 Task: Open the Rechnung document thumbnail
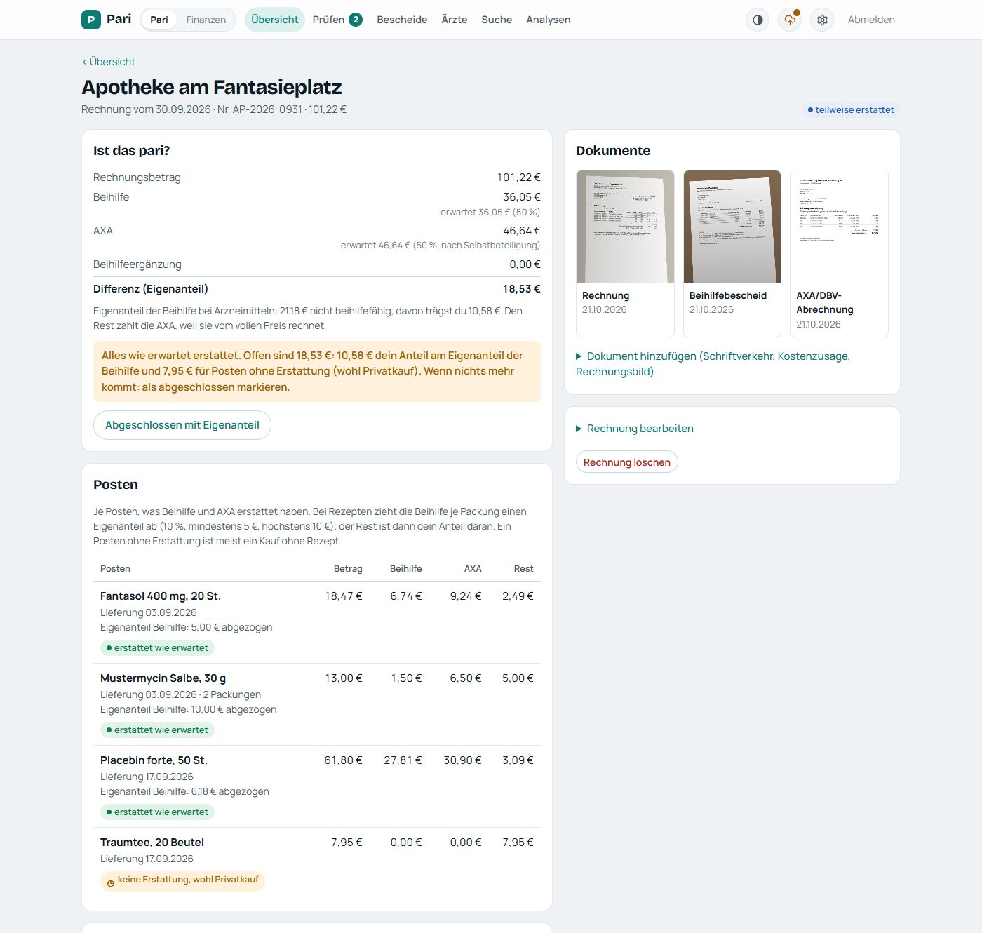(x=625, y=253)
